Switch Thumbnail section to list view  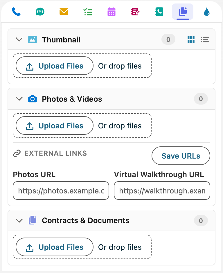point(205,39)
